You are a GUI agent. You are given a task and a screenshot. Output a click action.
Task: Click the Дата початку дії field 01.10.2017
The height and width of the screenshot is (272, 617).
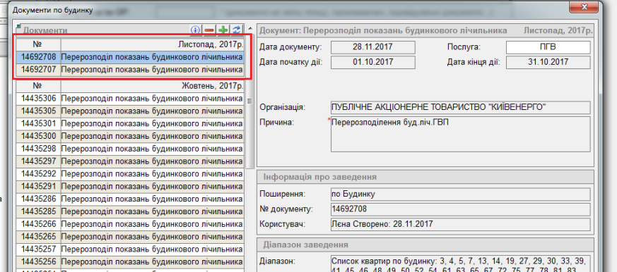(373, 62)
